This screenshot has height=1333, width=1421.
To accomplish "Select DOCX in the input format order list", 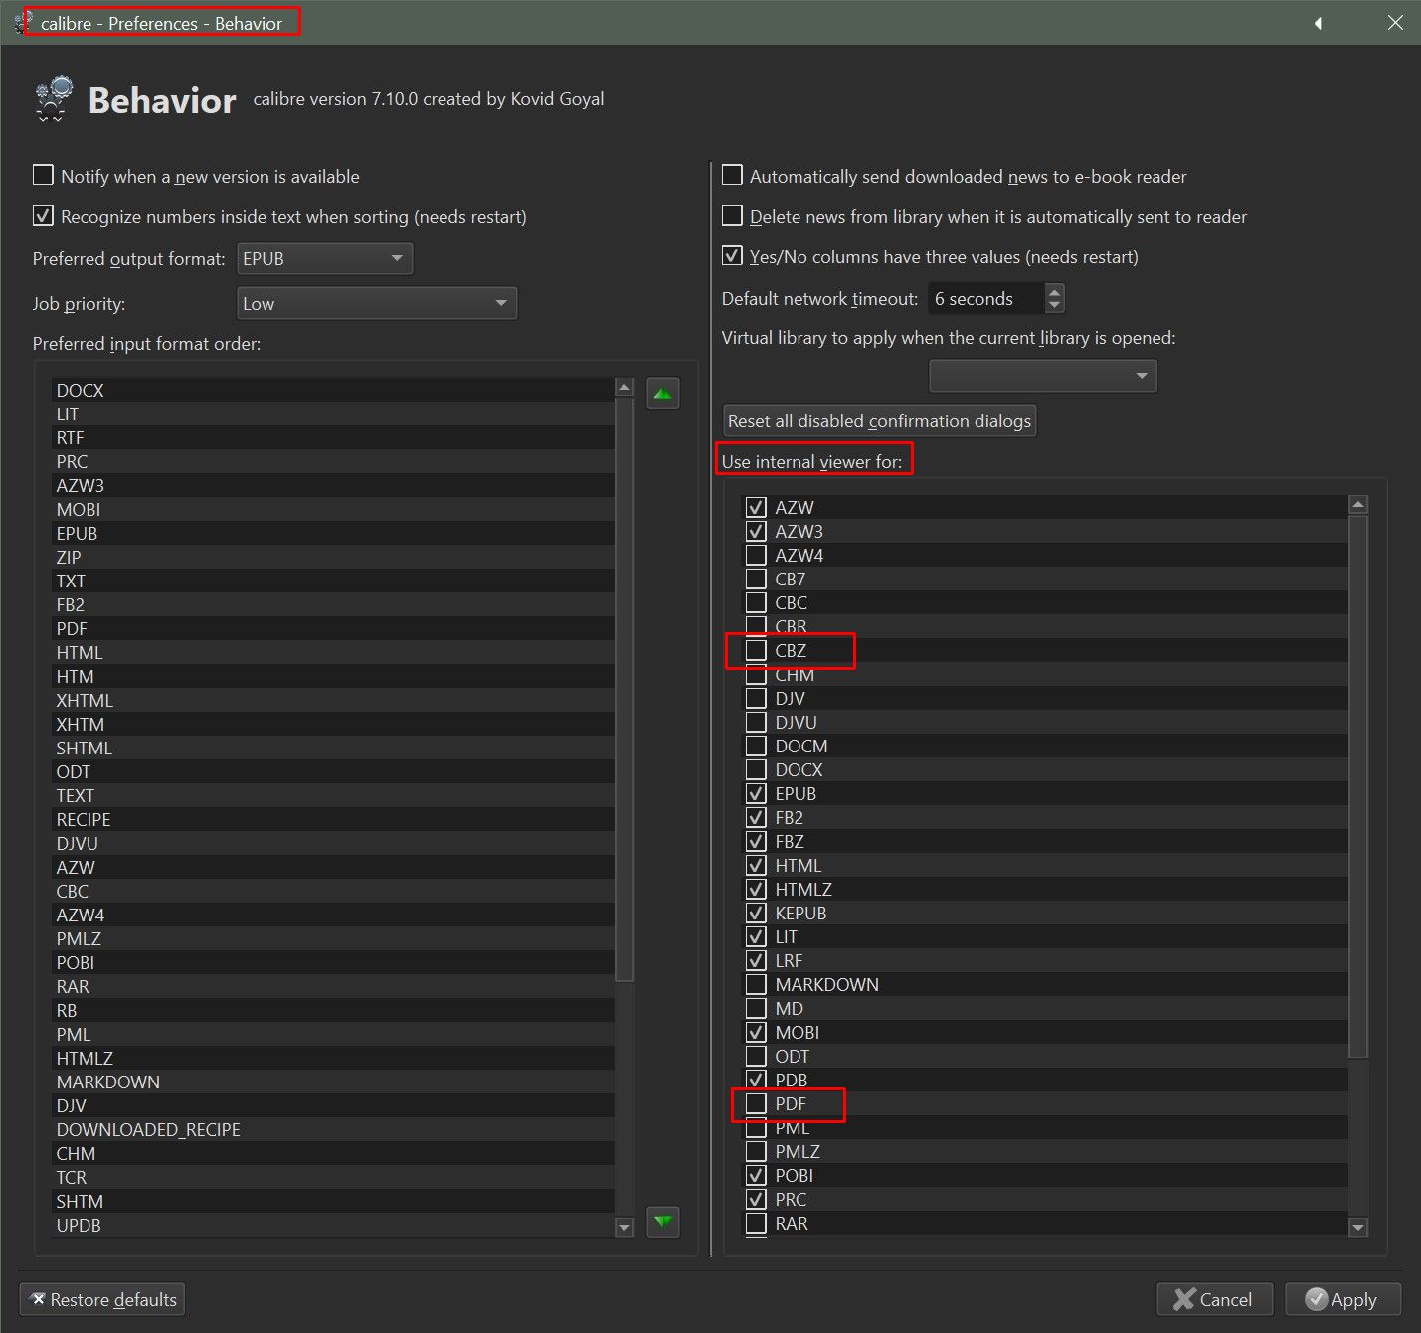I will click(x=81, y=391).
